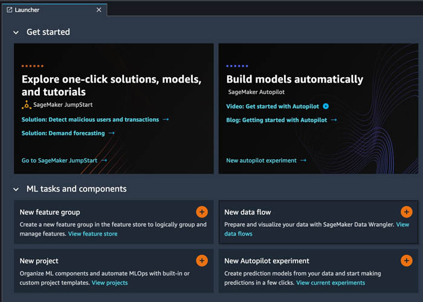The width and height of the screenshot is (423, 302).
Task: Click arrow icon after Go to SageMaker JumpStart
Action: pos(104,160)
